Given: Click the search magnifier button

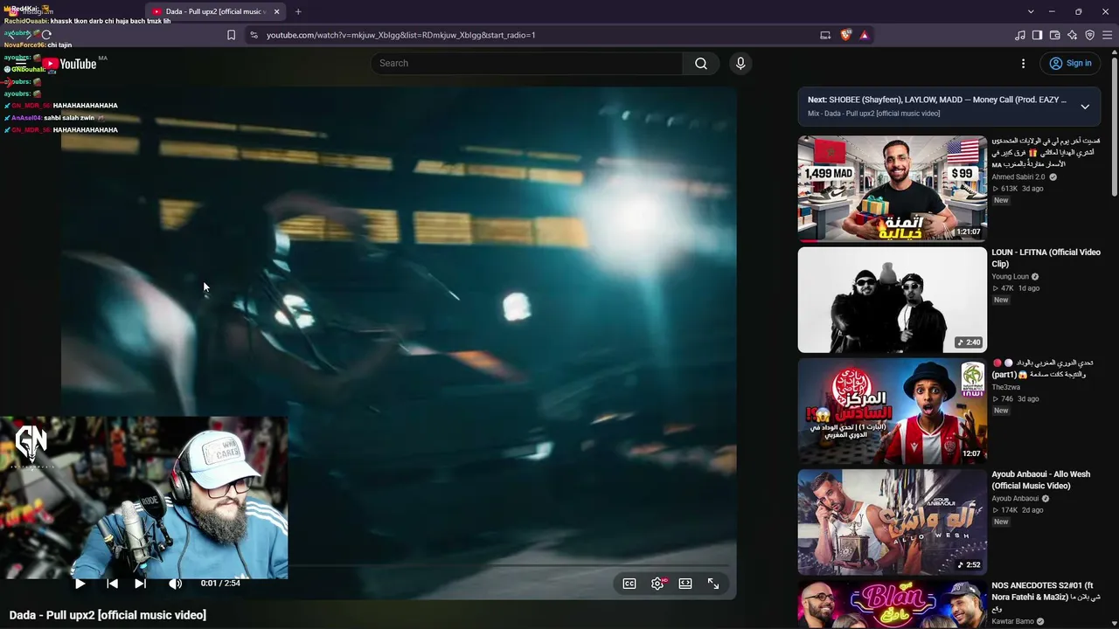Looking at the screenshot, I should (701, 63).
